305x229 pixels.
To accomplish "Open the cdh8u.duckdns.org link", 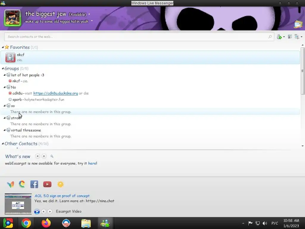I will [x=56, y=93].
